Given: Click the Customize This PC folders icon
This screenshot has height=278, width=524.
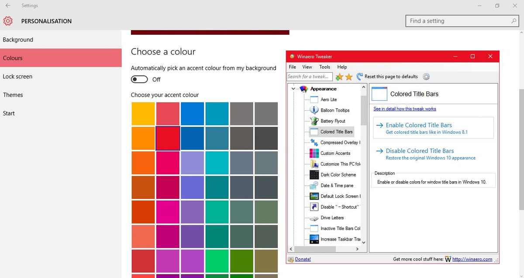Looking at the screenshot, I should tap(314, 164).
